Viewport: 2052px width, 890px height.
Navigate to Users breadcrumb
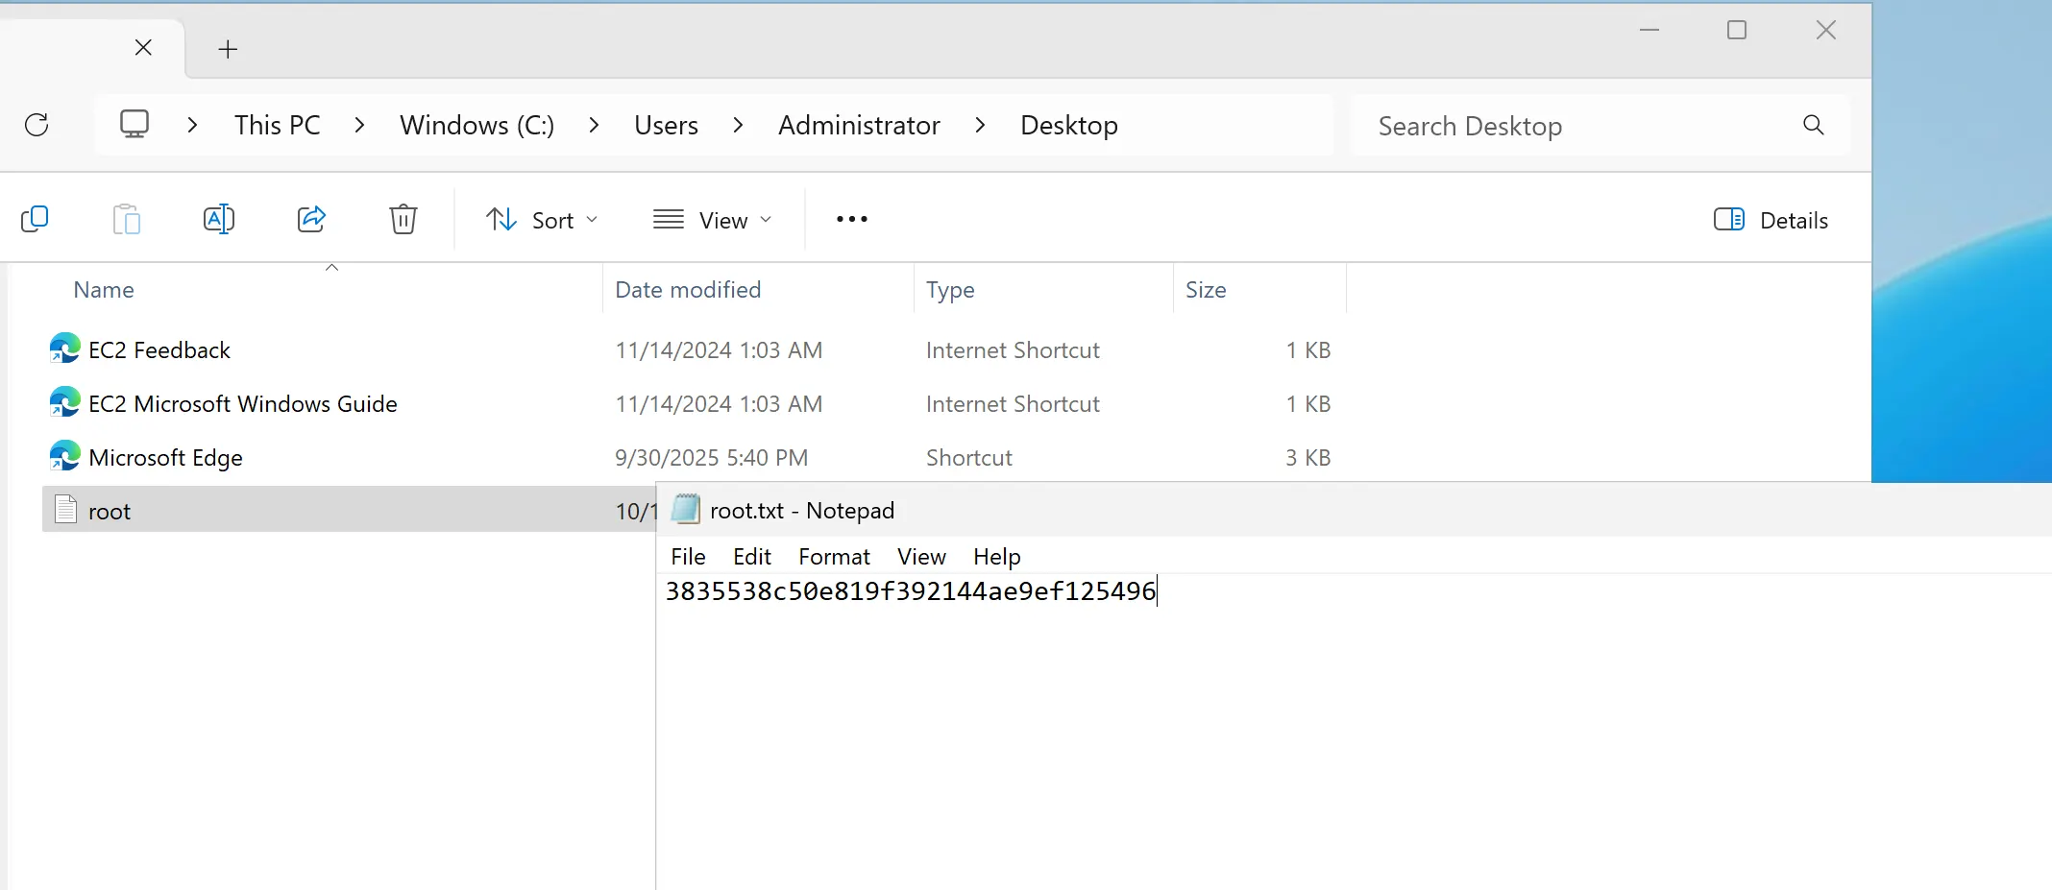point(666,125)
